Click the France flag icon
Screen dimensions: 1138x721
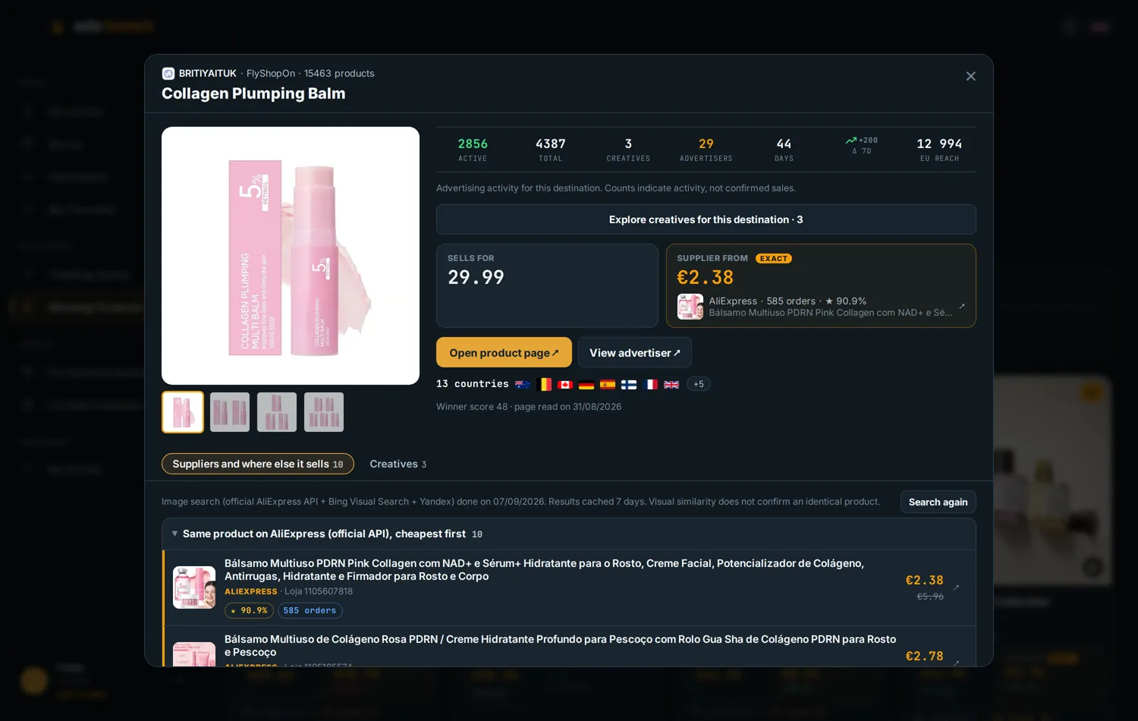(650, 384)
